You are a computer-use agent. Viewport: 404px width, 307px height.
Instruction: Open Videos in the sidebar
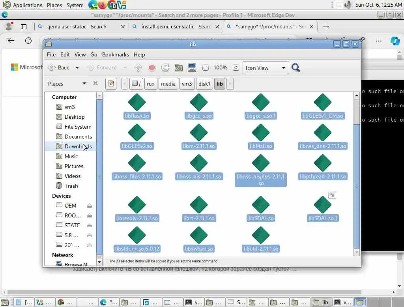(x=73, y=176)
